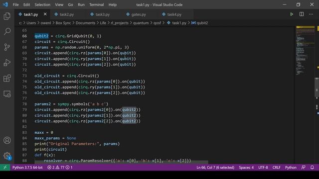Open the Run menu
This screenshot has width=319, height=179.
click(81, 4)
